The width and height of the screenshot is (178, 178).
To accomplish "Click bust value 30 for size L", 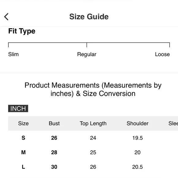I will (x=54, y=167).
